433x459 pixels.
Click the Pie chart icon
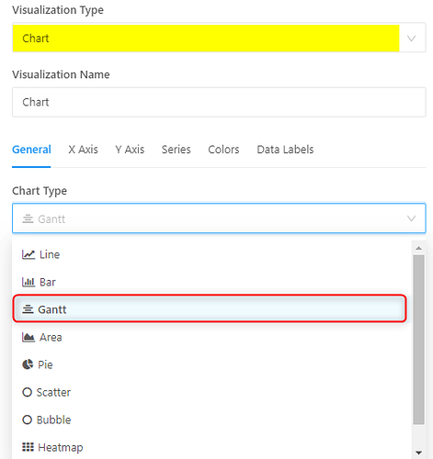point(28,364)
